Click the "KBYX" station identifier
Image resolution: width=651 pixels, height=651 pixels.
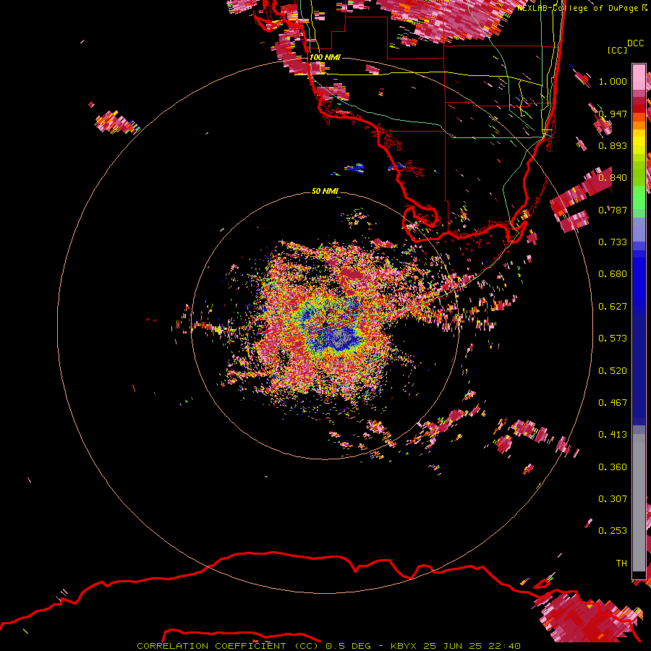pos(404,646)
